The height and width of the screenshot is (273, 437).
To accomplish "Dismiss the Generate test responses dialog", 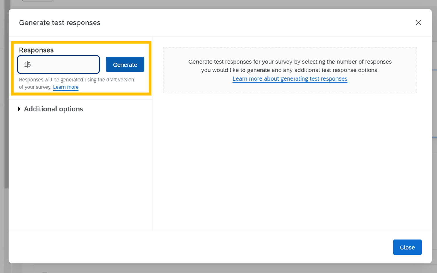I will pyautogui.click(x=418, y=22).
